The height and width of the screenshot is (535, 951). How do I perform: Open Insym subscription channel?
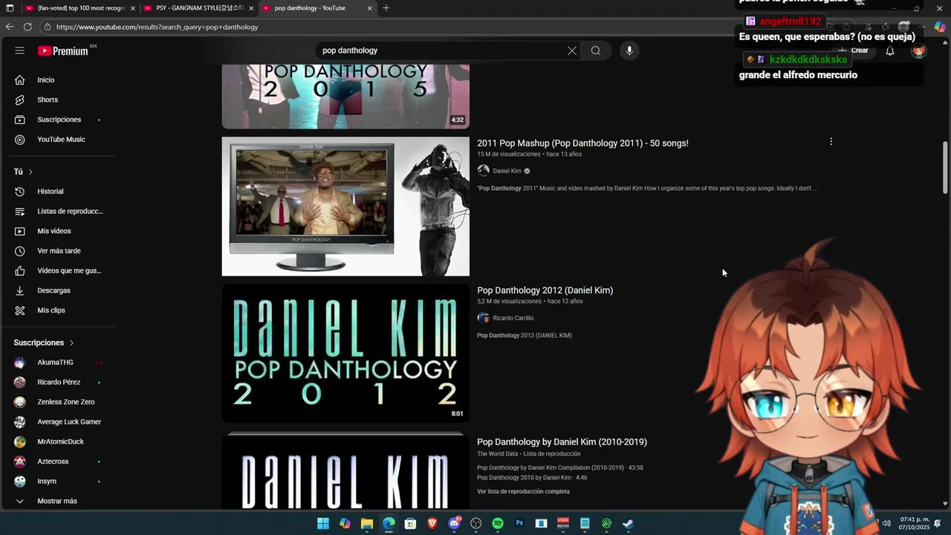pos(47,481)
